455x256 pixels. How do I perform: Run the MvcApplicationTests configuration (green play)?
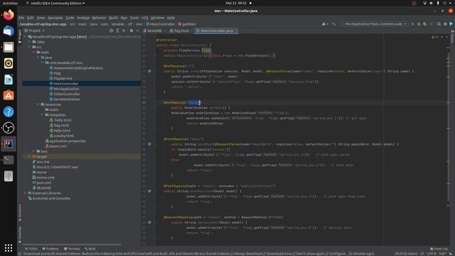pos(412,24)
